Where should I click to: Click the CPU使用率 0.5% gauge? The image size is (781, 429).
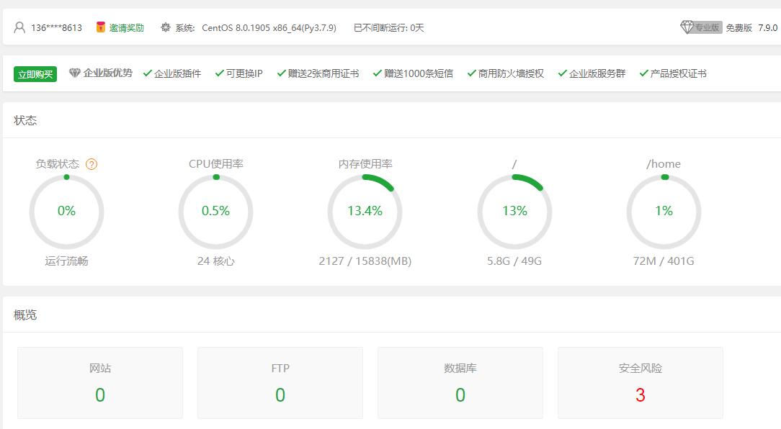point(215,211)
